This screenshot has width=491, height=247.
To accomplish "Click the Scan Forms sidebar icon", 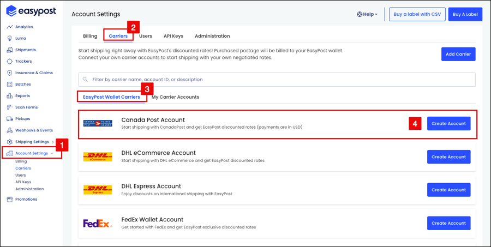I will pos(9,107).
